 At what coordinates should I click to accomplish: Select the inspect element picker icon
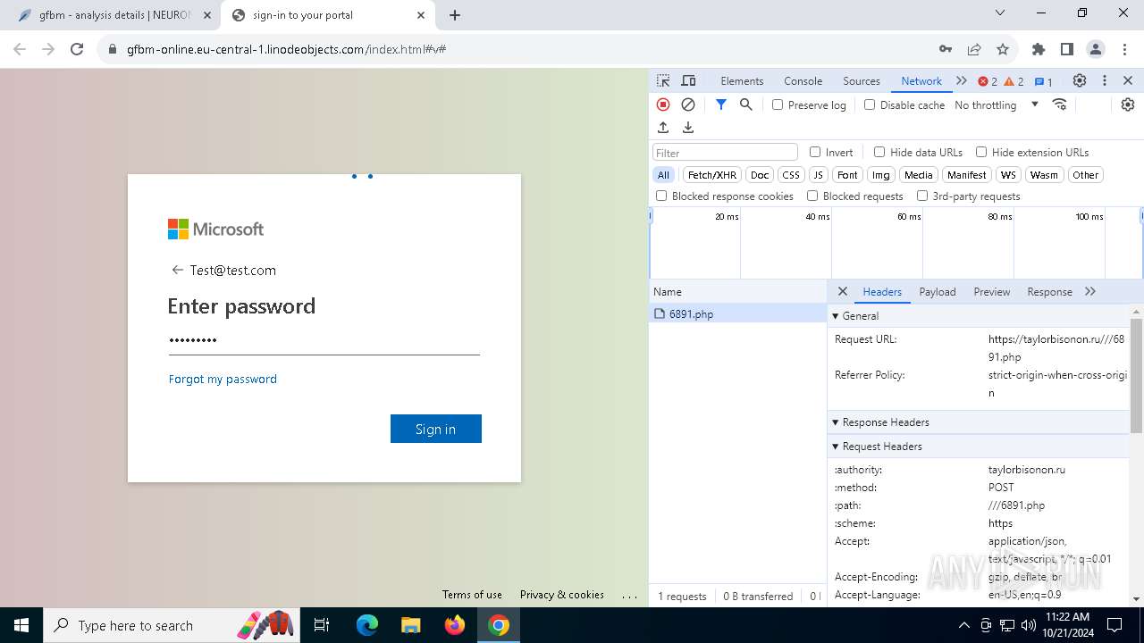pyautogui.click(x=663, y=80)
